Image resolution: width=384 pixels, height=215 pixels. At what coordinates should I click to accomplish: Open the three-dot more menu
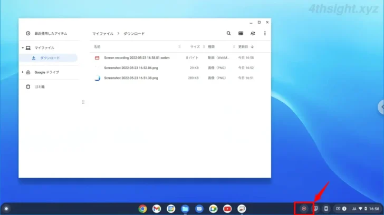pos(265,33)
